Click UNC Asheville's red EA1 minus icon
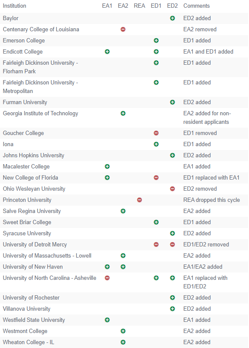 107,278
